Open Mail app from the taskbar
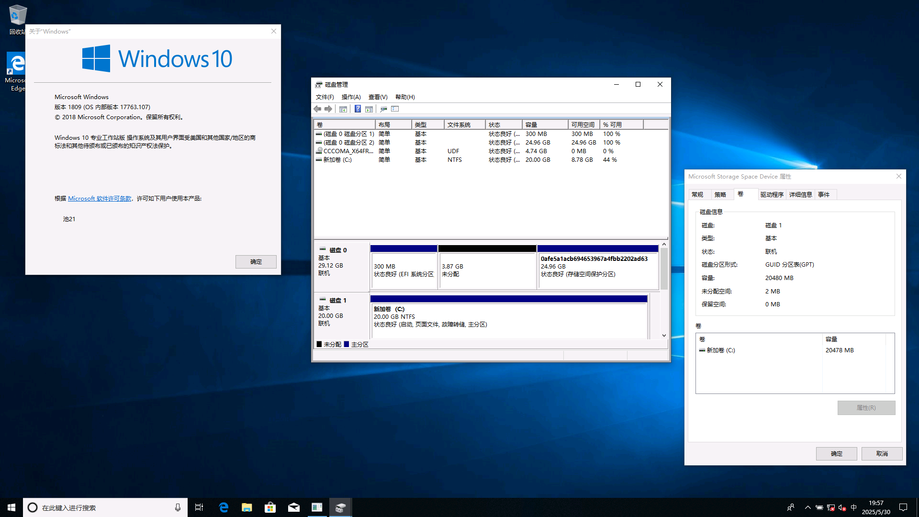This screenshot has width=919, height=517. coord(293,507)
